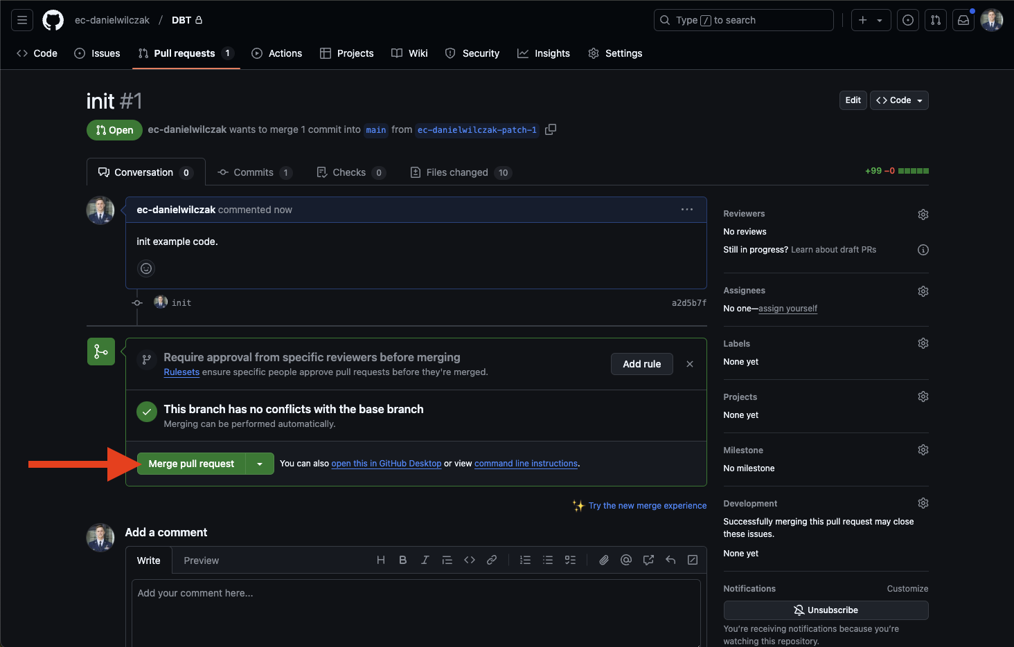Open the issues icon in header
Viewport: 1014px width, 647px height.
(908, 20)
